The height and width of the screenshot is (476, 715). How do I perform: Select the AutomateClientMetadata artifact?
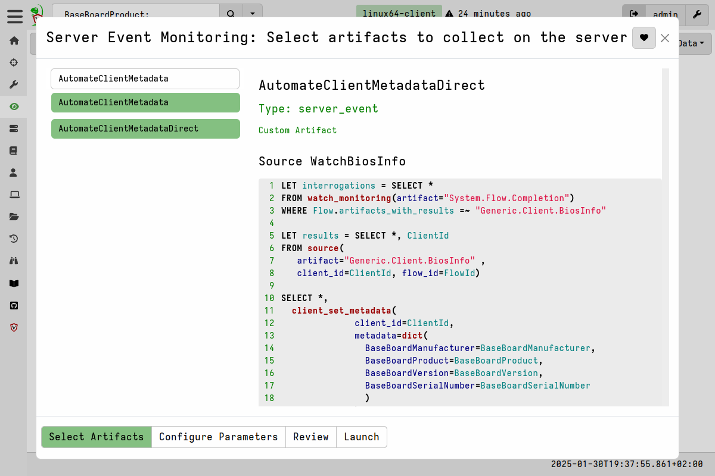pyautogui.click(x=145, y=102)
